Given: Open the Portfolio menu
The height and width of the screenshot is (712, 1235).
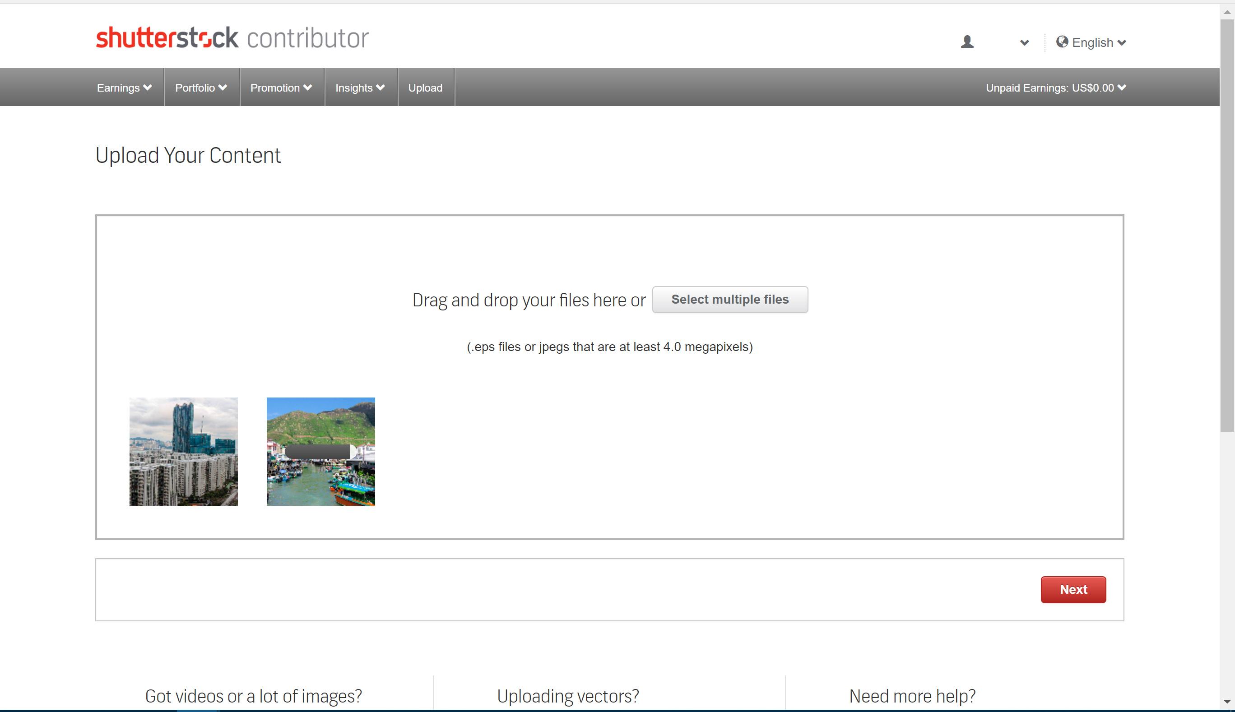Looking at the screenshot, I should tap(201, 88).
